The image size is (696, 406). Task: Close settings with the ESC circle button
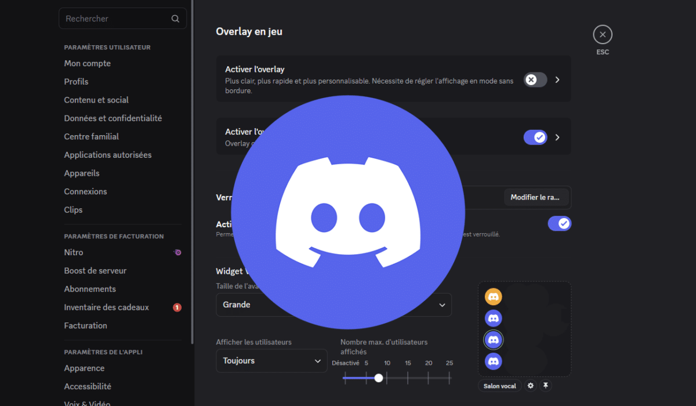pos(603,35)
